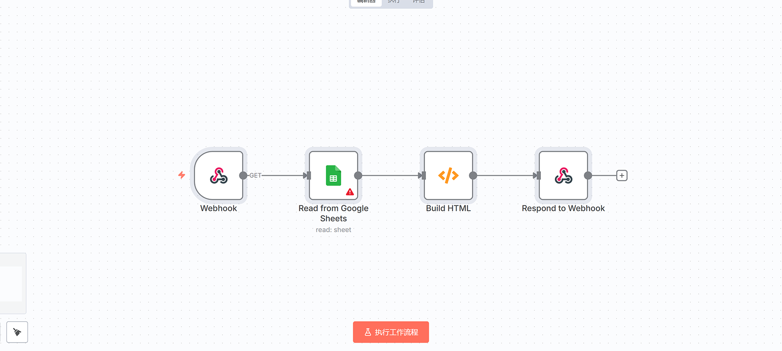Select the Webhook trigger node icon
This screenshot has width=782, height=351.
218,175
